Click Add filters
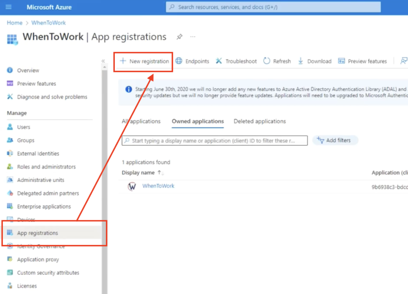 pyautogui.click(x=335, y=140)
